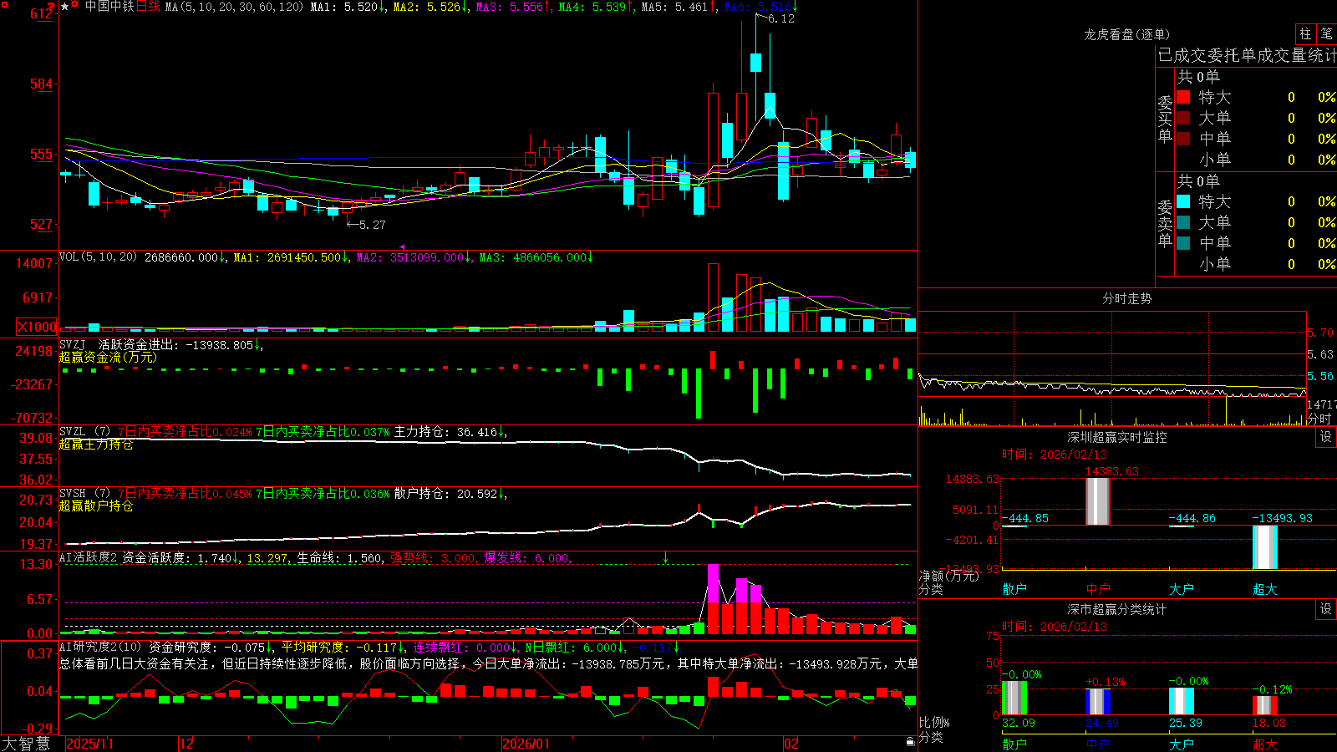Click the MA(5,10,20,30,60,120) indicator parameters
The image size is (1337, 752).
pos(234,7)
